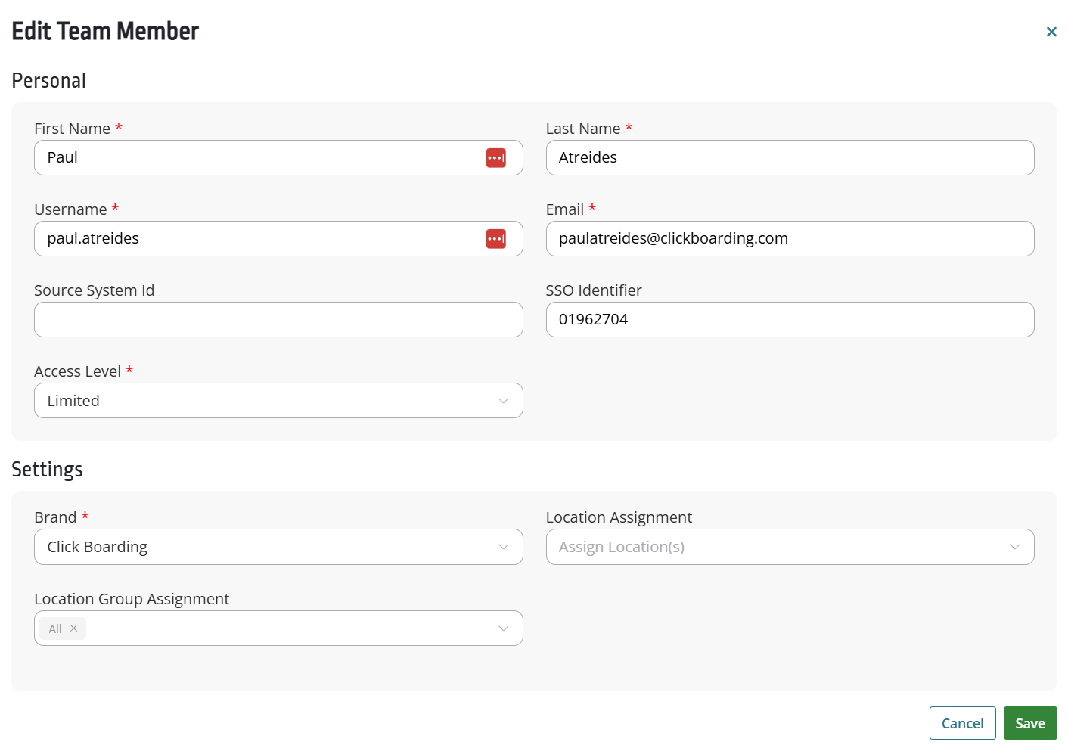Click the Location Assignment label
This screenshot has width=1068, height=751.
(619, 517)
